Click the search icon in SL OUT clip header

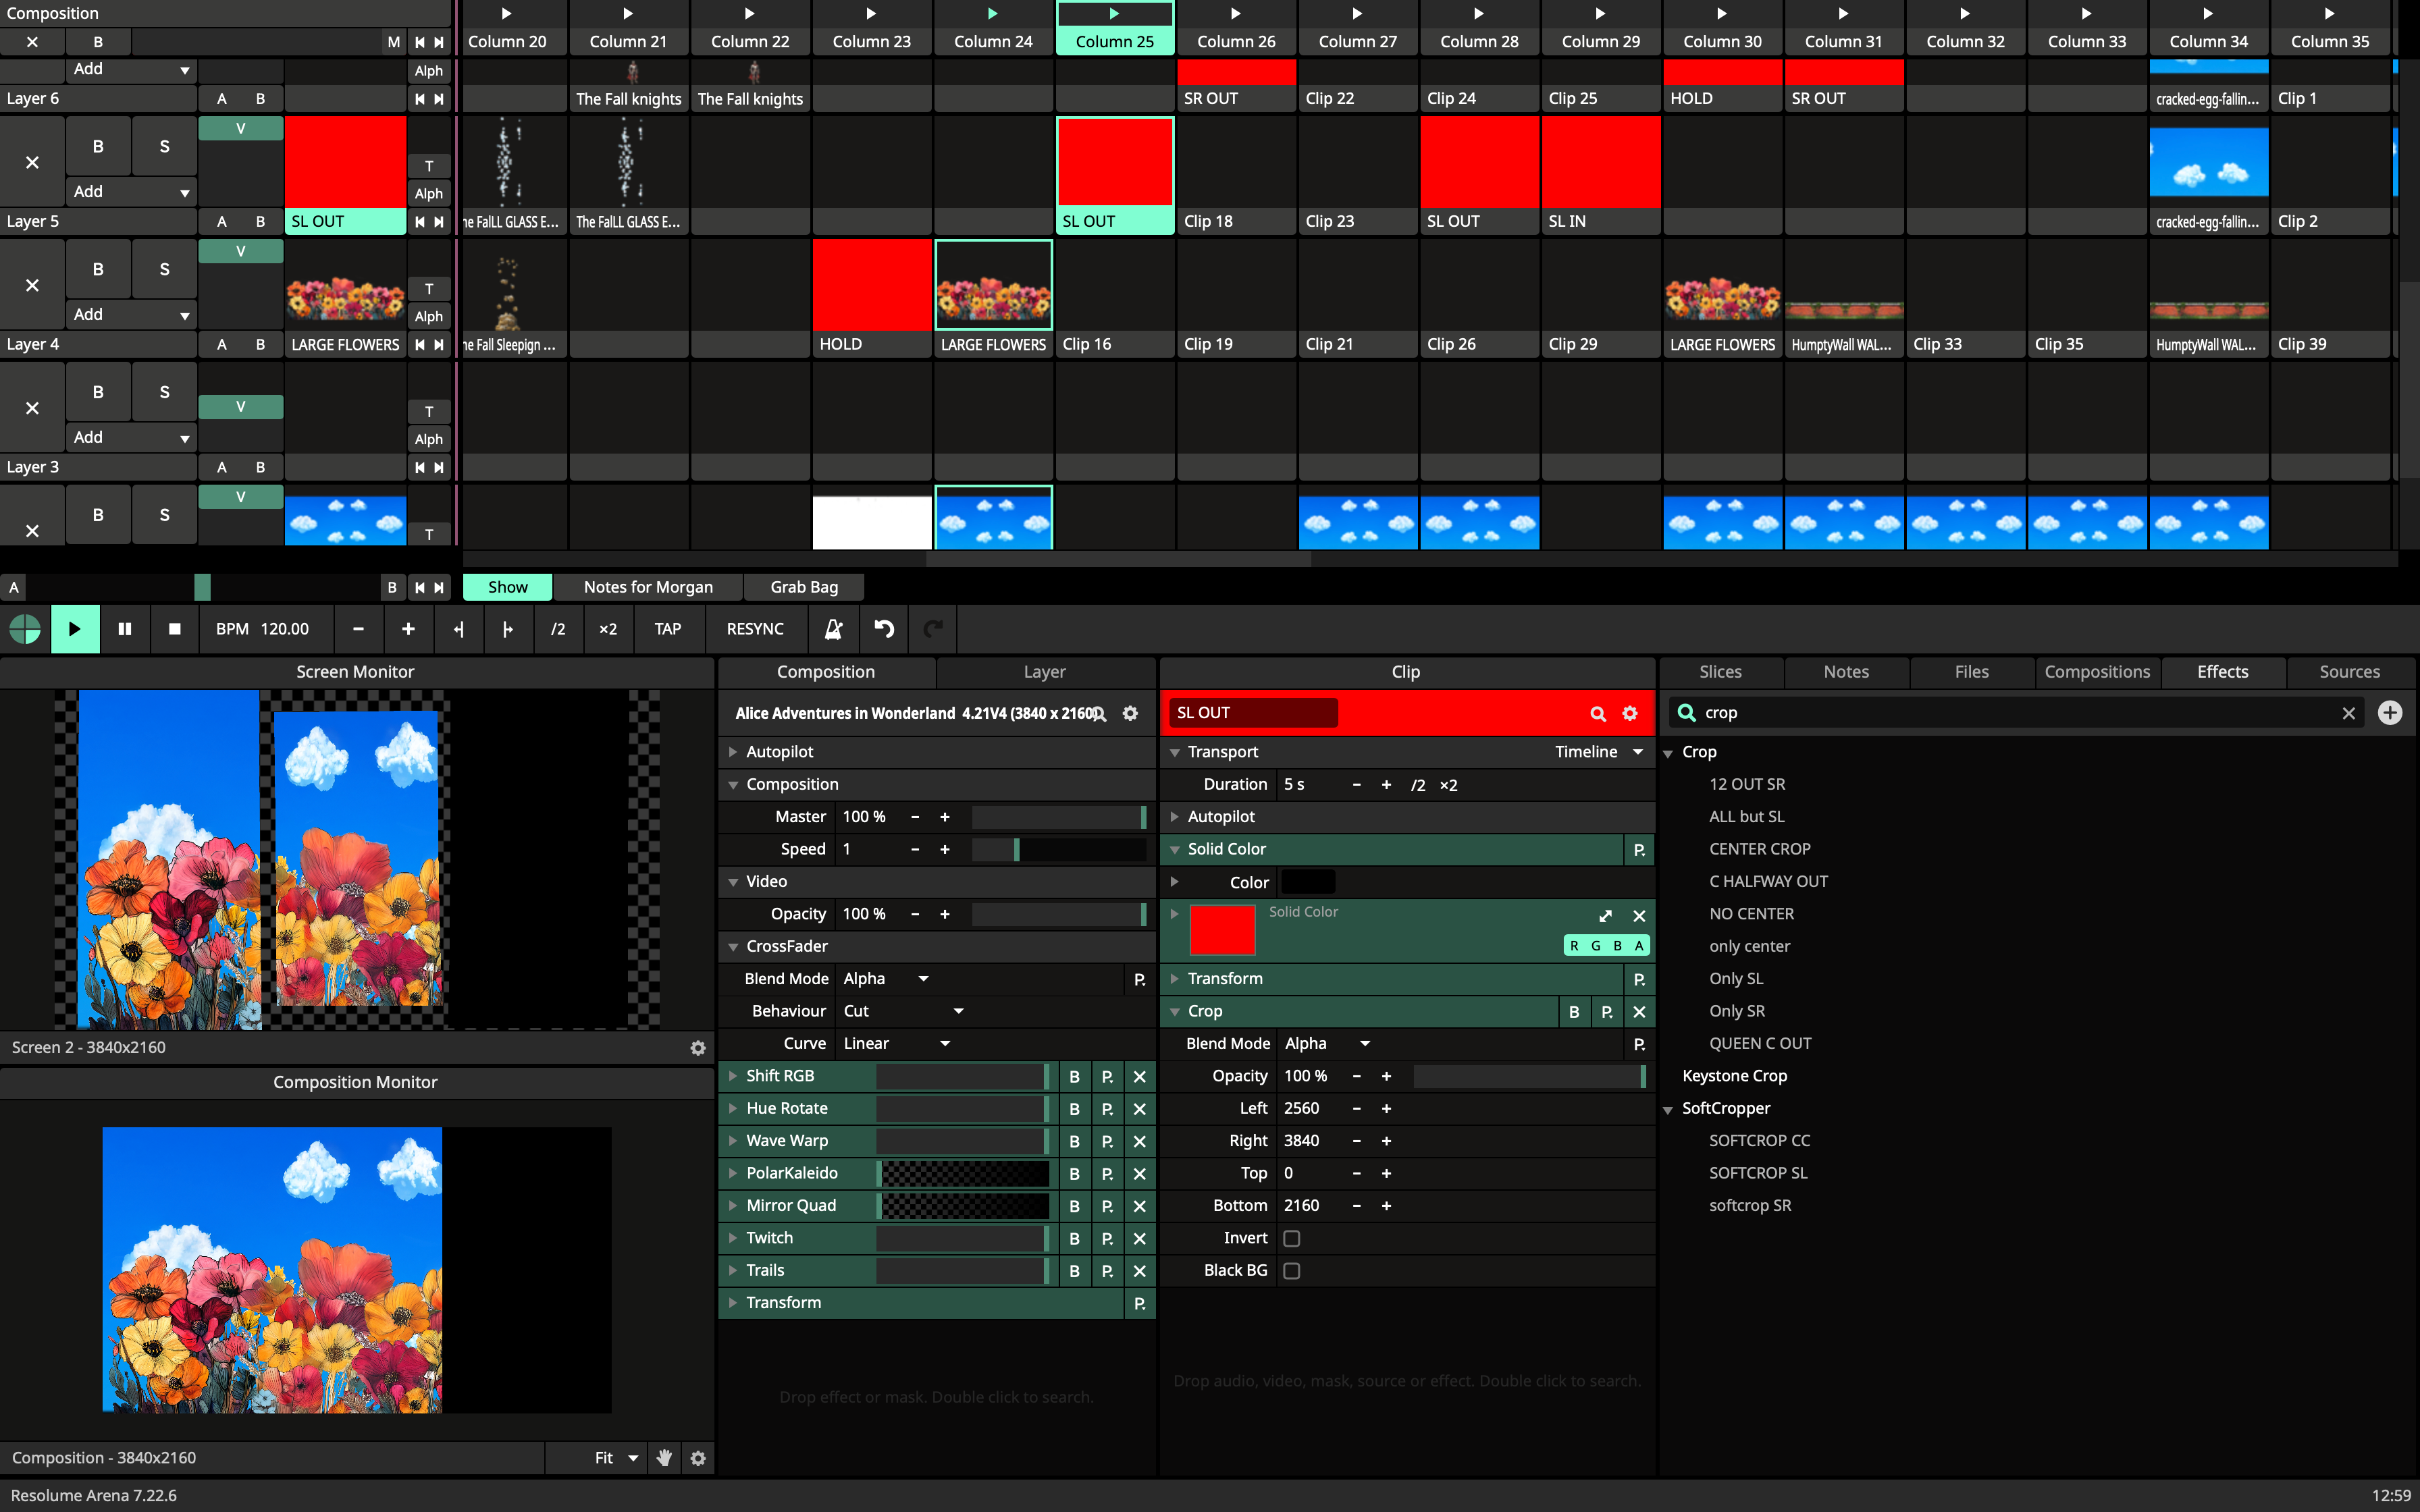tap(1598, 713)
